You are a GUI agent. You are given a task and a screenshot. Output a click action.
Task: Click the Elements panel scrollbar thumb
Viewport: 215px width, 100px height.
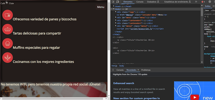click(202, 12)
